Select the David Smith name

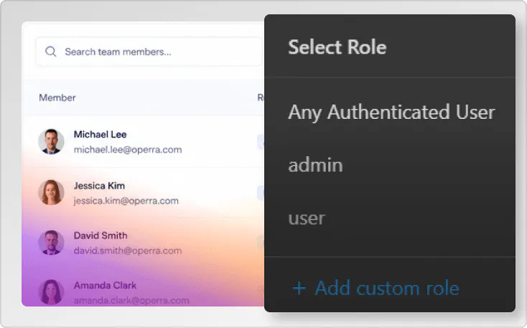coord(101,236)
